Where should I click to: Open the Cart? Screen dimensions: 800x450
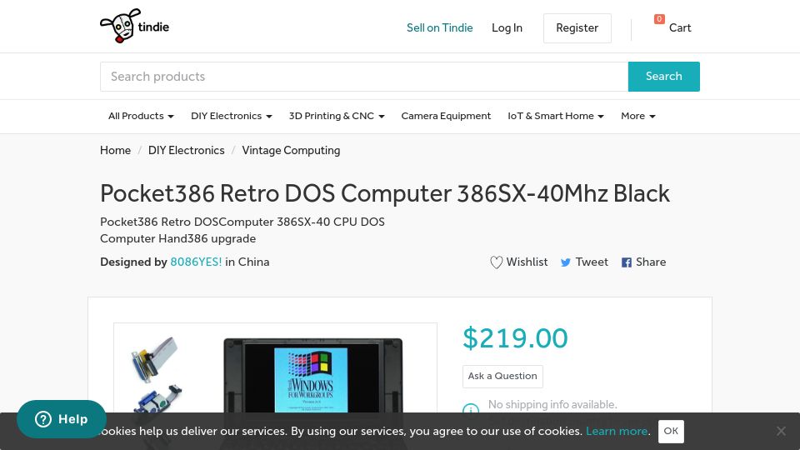pyautogui.click(x=680, y=28)
